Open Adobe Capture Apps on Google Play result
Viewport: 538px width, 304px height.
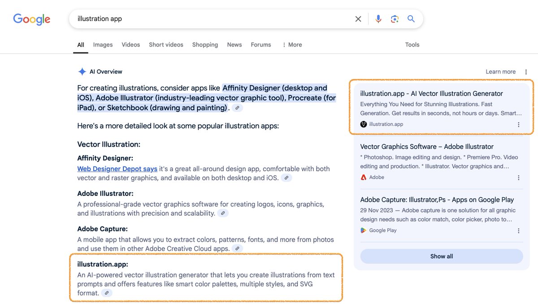tap(437, 200)
